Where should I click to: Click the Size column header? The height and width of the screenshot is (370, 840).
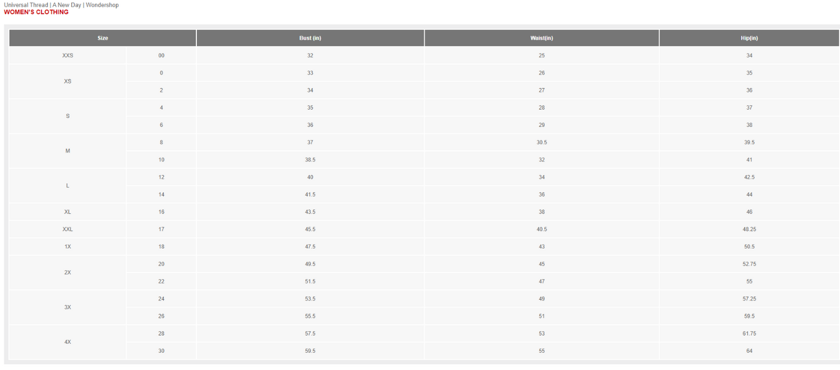point(103,38)
